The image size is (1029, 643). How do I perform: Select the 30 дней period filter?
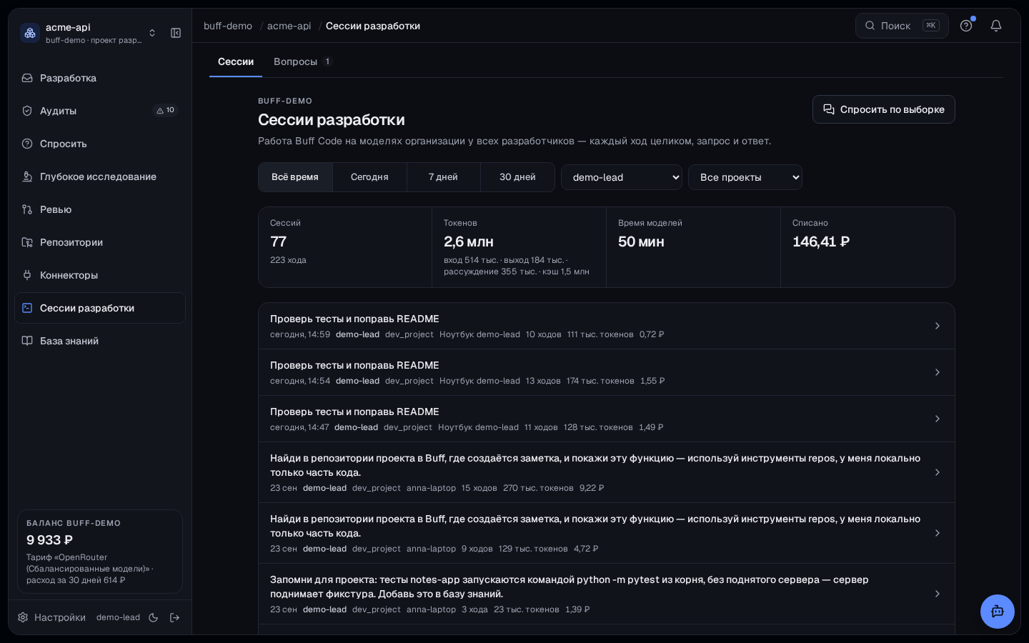click(517, 177)
